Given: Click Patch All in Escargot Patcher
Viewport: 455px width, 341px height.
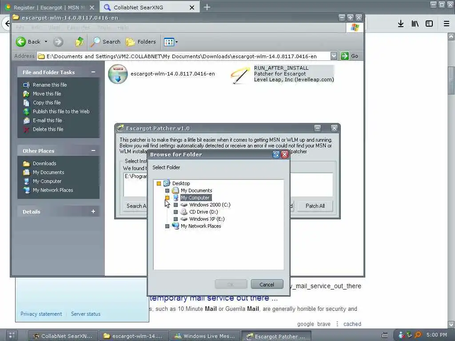Looking at the screenshot, I should coord(315,206).
